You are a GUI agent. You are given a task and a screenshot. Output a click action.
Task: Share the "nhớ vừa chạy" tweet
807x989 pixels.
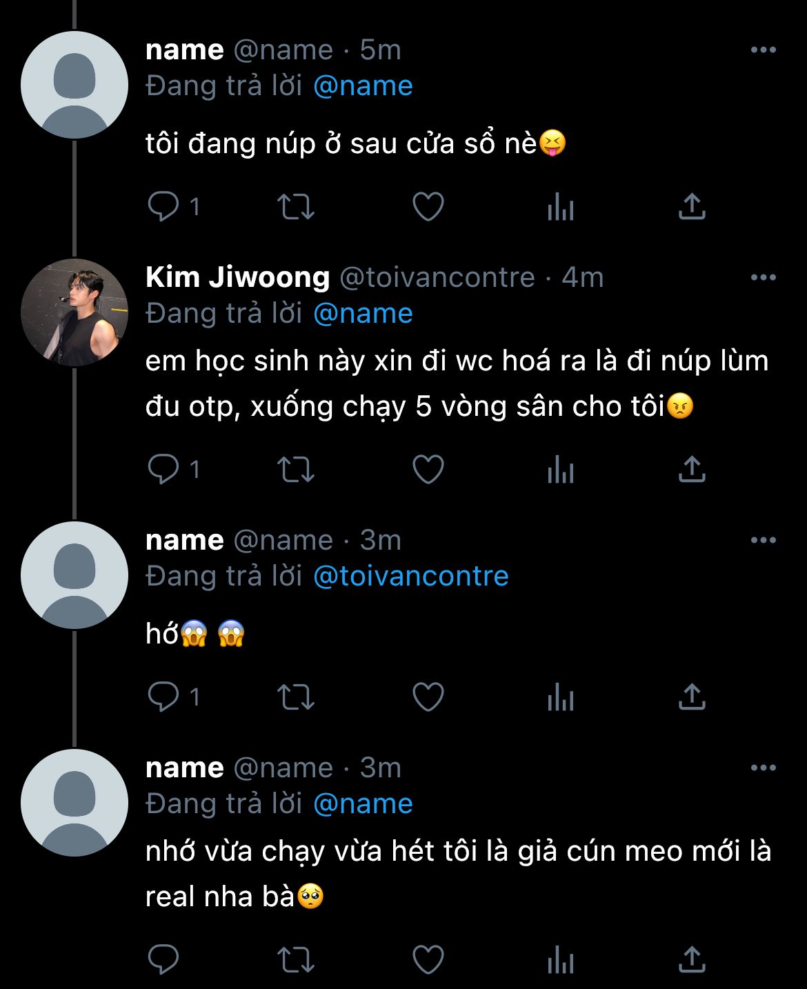tap(691, 959)
